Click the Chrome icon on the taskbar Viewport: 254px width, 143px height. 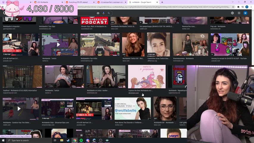(x=75, y=140)
